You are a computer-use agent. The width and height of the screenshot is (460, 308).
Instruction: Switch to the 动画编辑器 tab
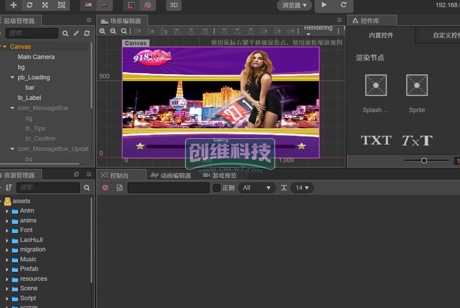click(x=171, y=175)
